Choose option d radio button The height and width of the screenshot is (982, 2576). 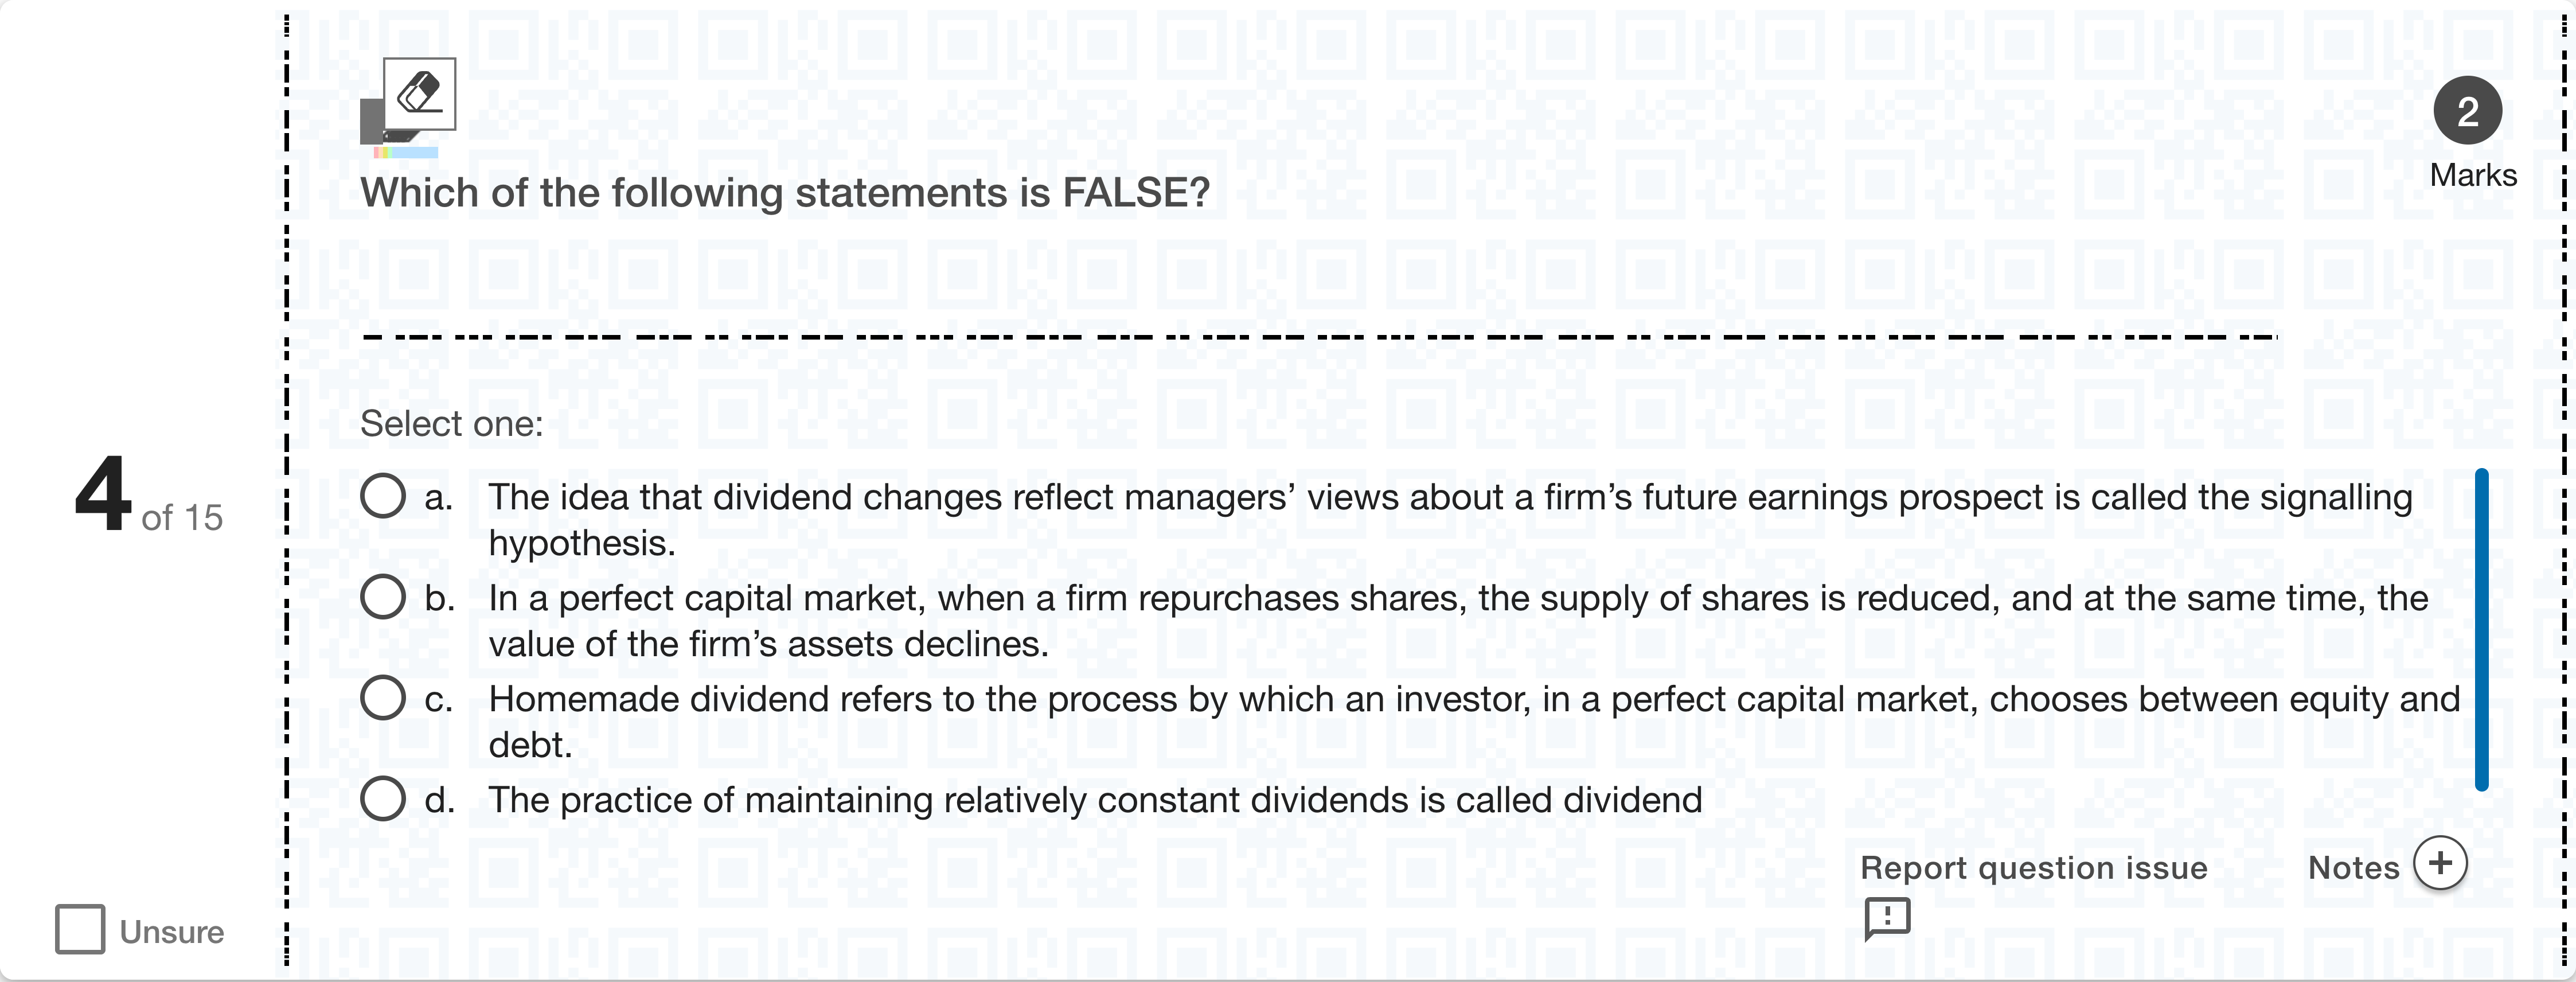383,799
